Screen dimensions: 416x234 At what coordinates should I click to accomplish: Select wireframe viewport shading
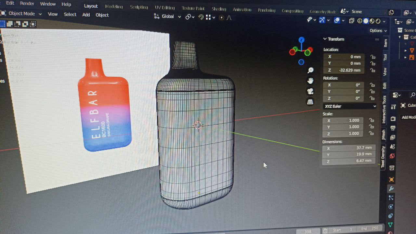pyautogui.click(x=359, y=21)
